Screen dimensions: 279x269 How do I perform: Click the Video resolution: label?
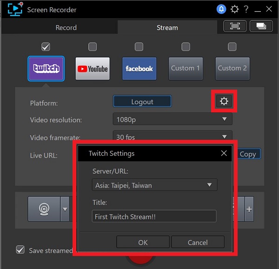coord(56,120)
